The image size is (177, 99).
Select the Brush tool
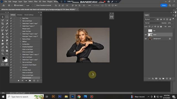point(2,27)
